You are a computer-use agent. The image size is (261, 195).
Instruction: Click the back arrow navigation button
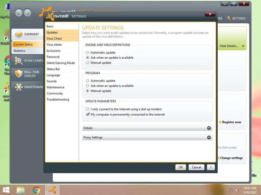(x=19, y=13)
